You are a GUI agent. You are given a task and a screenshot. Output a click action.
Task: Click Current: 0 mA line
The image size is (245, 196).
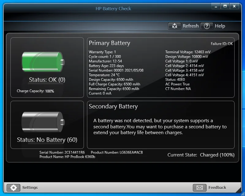coord(100,93)
